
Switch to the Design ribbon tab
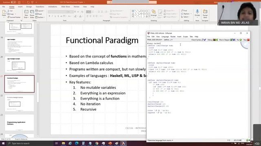29,7
